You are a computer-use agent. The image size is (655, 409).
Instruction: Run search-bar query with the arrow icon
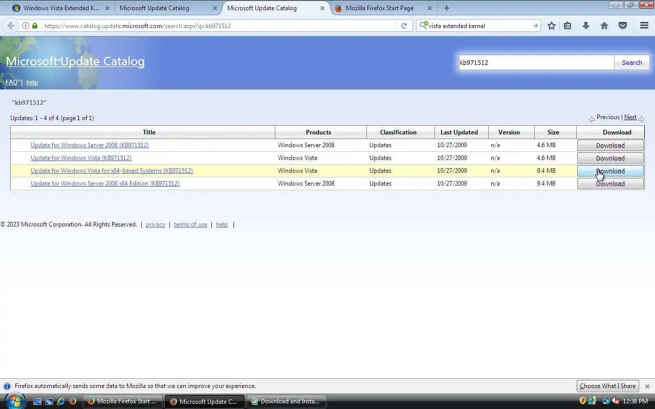(535, 26)
